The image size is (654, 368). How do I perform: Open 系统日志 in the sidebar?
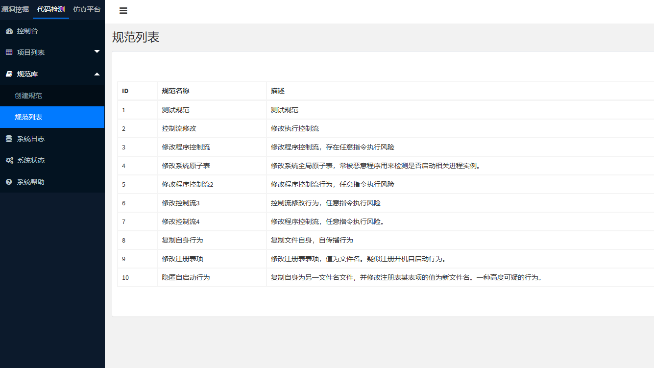[31, 139]
